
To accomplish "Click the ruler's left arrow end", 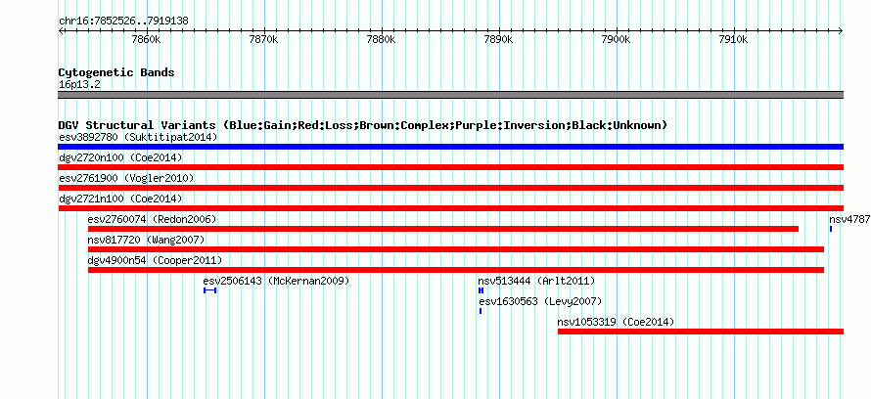I will coord(61,31).
